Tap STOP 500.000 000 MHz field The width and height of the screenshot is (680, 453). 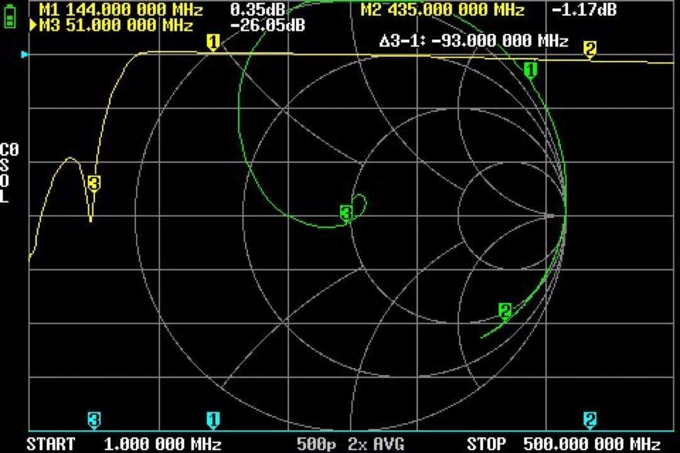564,444
